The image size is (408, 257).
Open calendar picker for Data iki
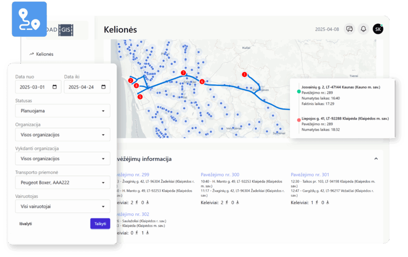click(103, 87)
